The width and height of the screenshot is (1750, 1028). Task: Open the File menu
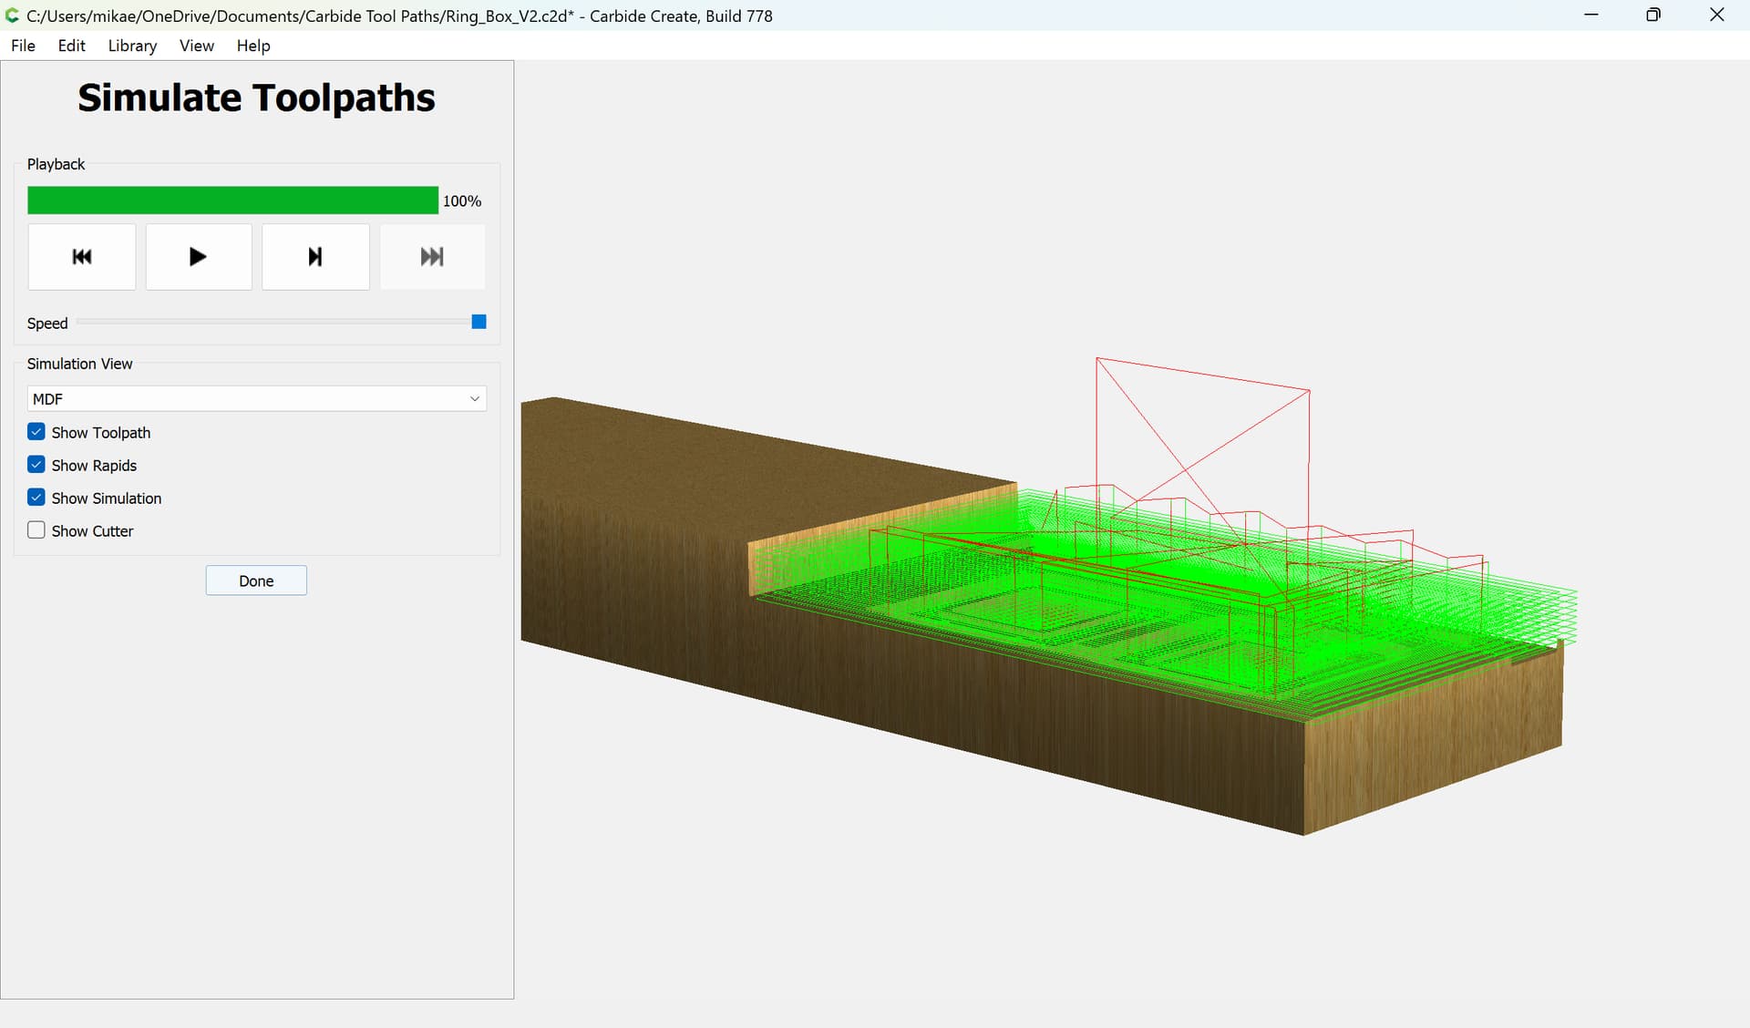pos(23,46)
